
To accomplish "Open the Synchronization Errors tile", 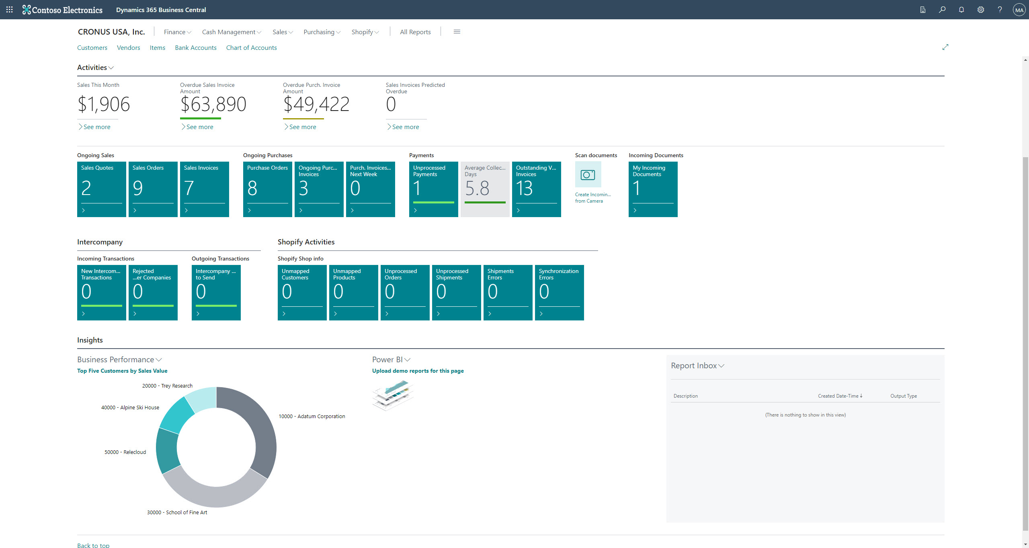I will tap(560, 293).
